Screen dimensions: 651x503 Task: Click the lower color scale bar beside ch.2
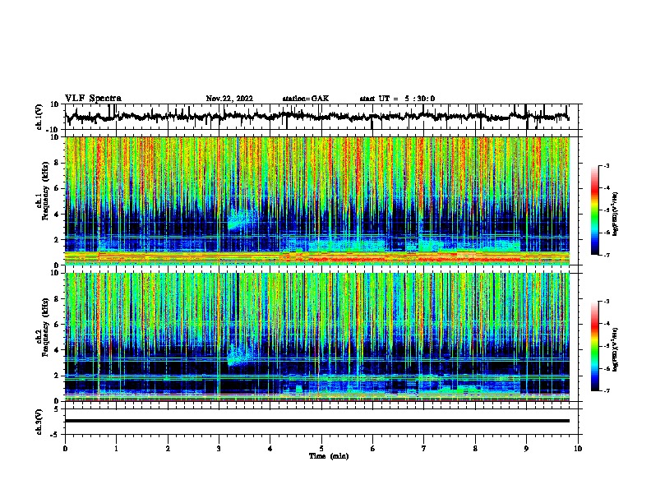pyautogui.click(x=594, y=346)
